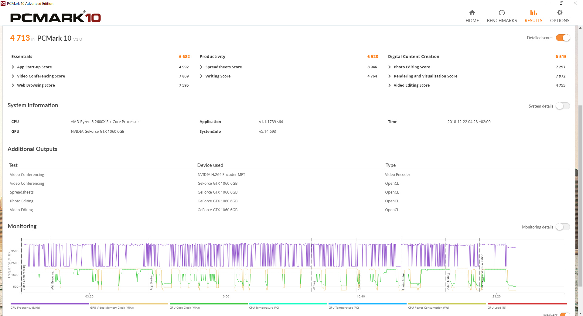Viewport: 583px width, 316px height.
Task: Click the App Start-up marker in chart
Action: tap(151, 282)
